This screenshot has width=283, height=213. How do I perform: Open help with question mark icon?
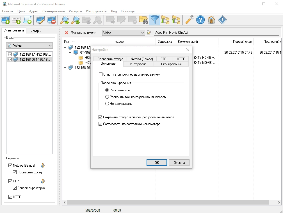pyautogui.click(x=200, y=20)
